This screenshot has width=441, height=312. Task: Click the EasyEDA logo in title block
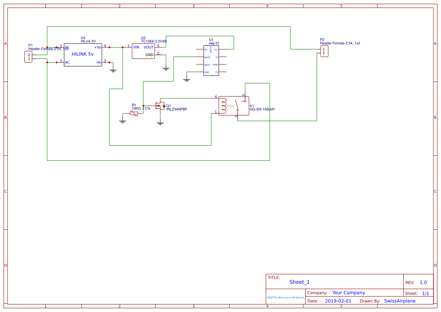tap(285, 297)
